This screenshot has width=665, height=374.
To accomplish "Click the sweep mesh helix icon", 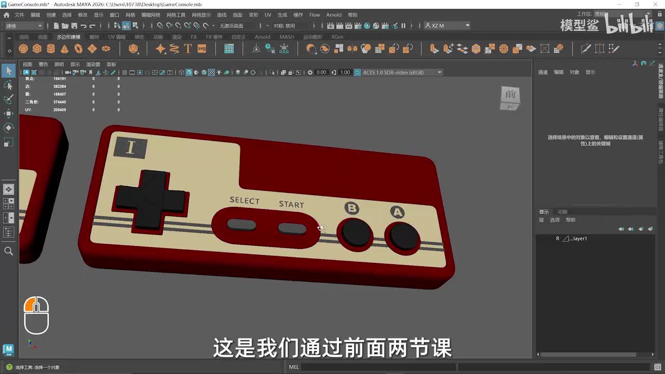I will (x=174, y=49).
